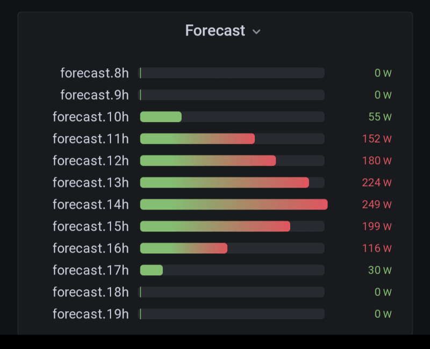Screen dimensions: 430x349
Task: Select the forecast.16h label
Action: [91, 248]
